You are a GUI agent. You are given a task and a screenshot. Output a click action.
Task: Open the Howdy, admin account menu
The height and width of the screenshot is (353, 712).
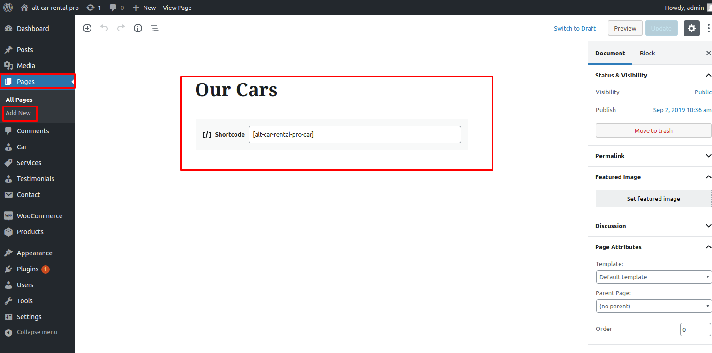[688, 8]
